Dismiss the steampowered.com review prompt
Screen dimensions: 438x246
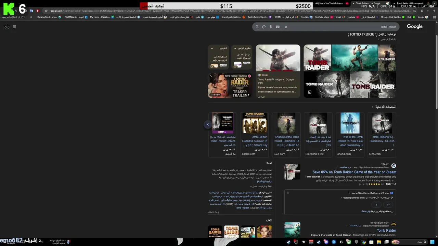coord(288,193)
